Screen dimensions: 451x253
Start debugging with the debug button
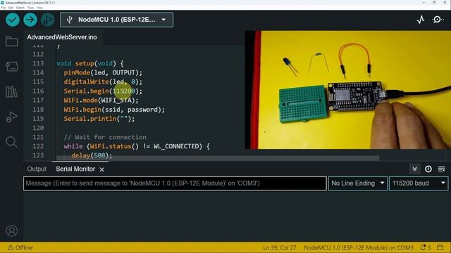pyautogui.click(x=47, y=20)
